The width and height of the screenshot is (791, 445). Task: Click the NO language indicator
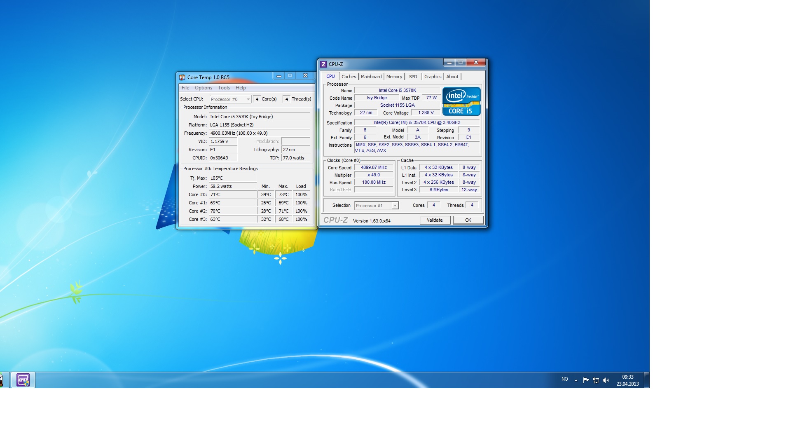[564, 379]
